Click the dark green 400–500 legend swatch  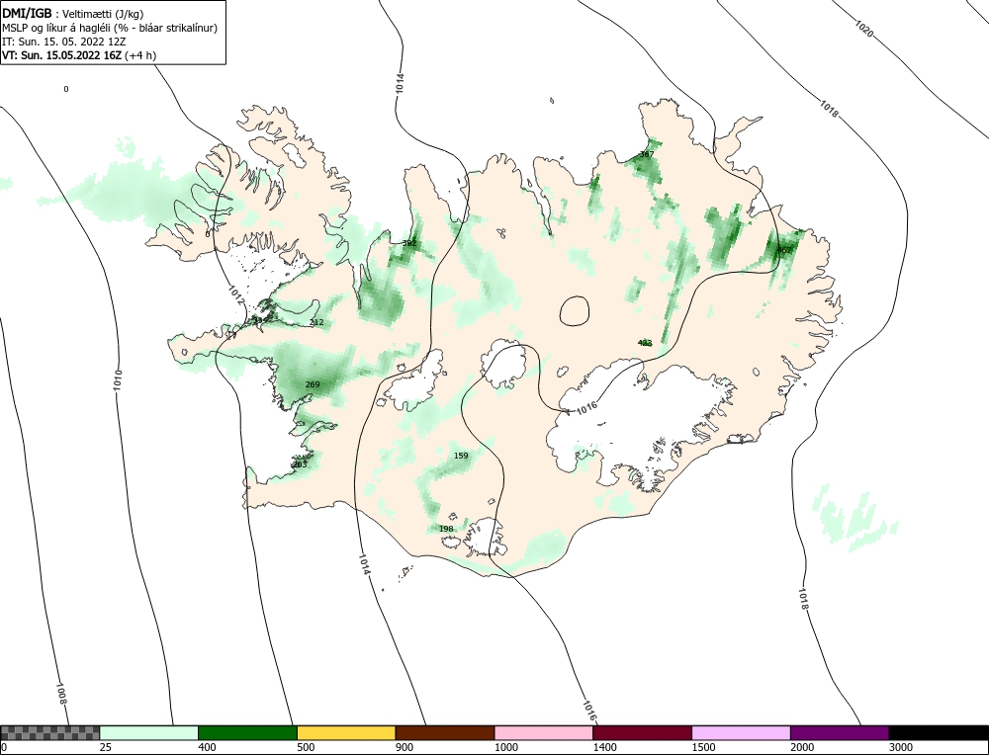pyautogui.click(x=247, y=733)
